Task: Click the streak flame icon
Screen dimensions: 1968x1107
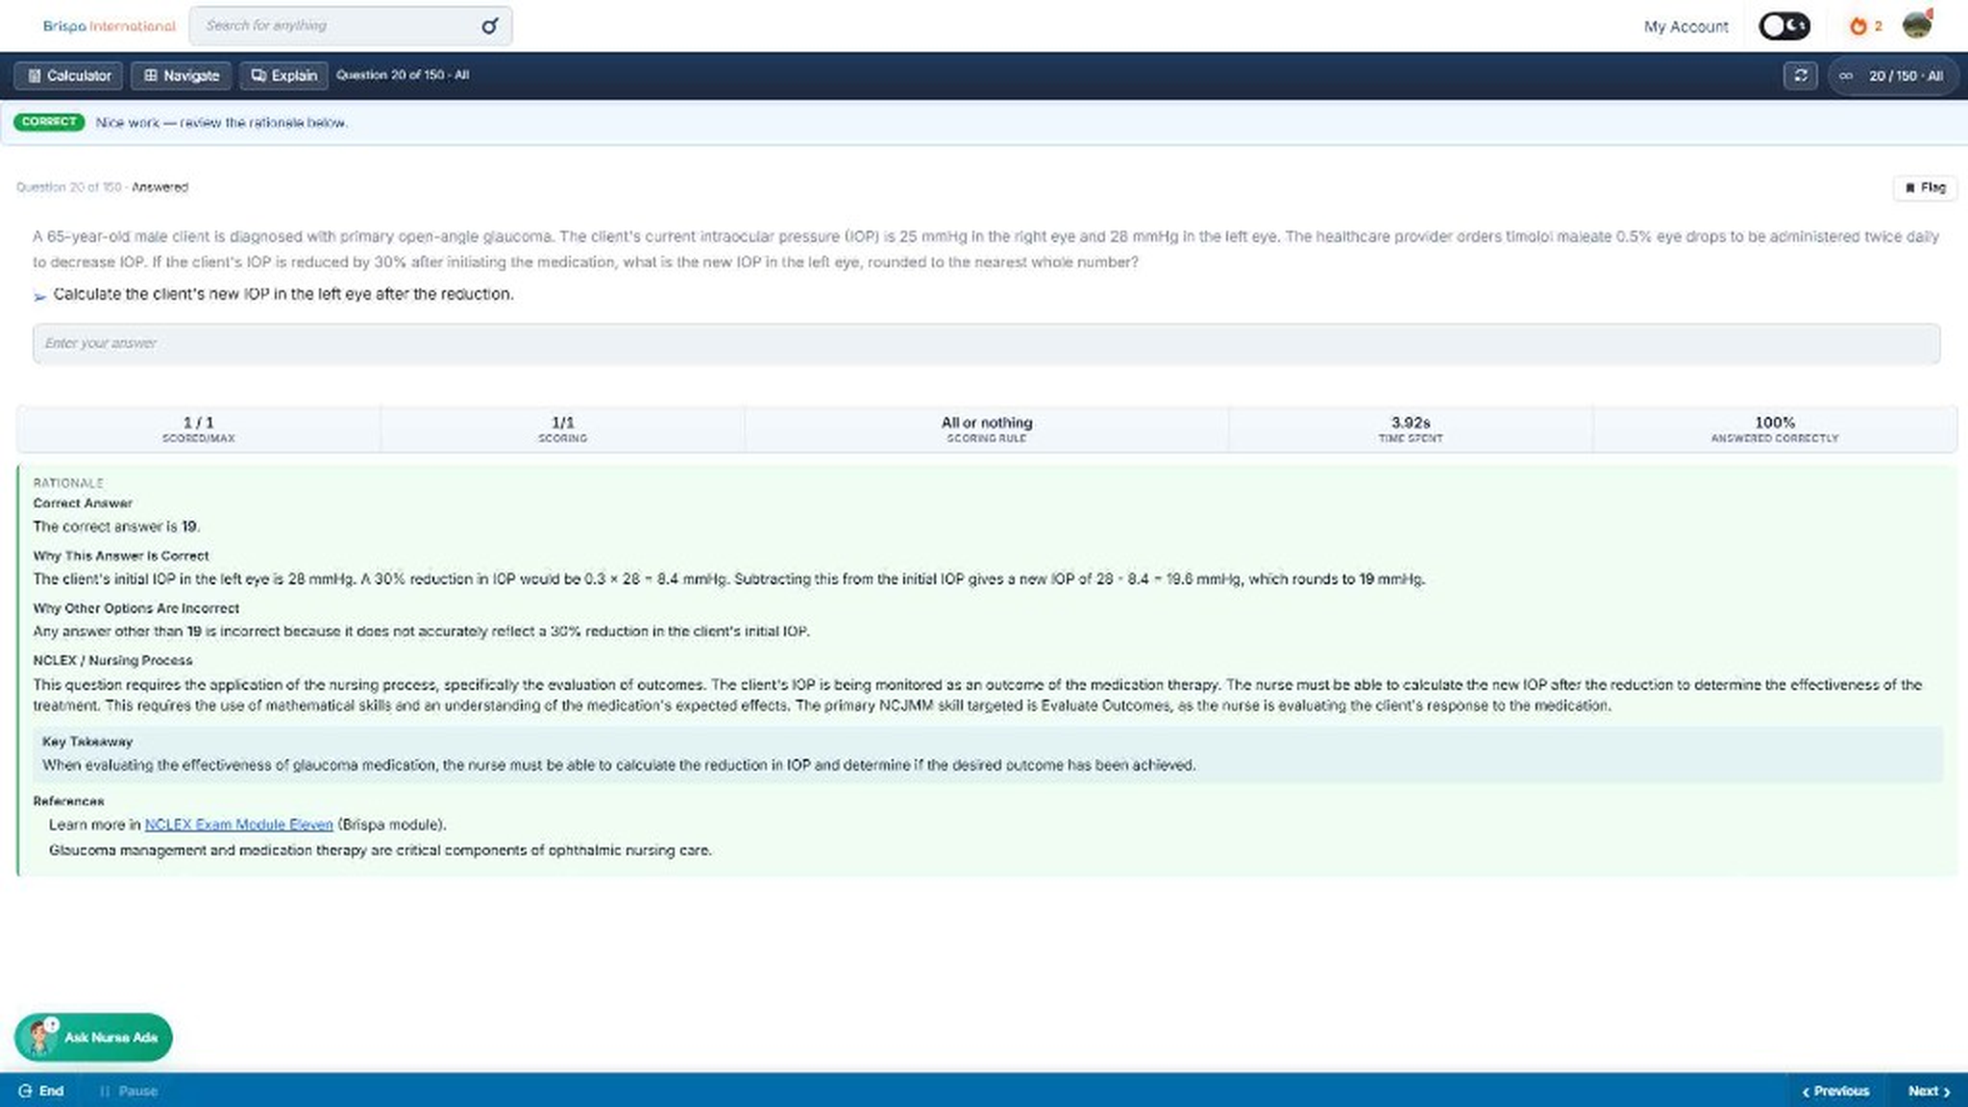Action: (x=1858, y=26)
